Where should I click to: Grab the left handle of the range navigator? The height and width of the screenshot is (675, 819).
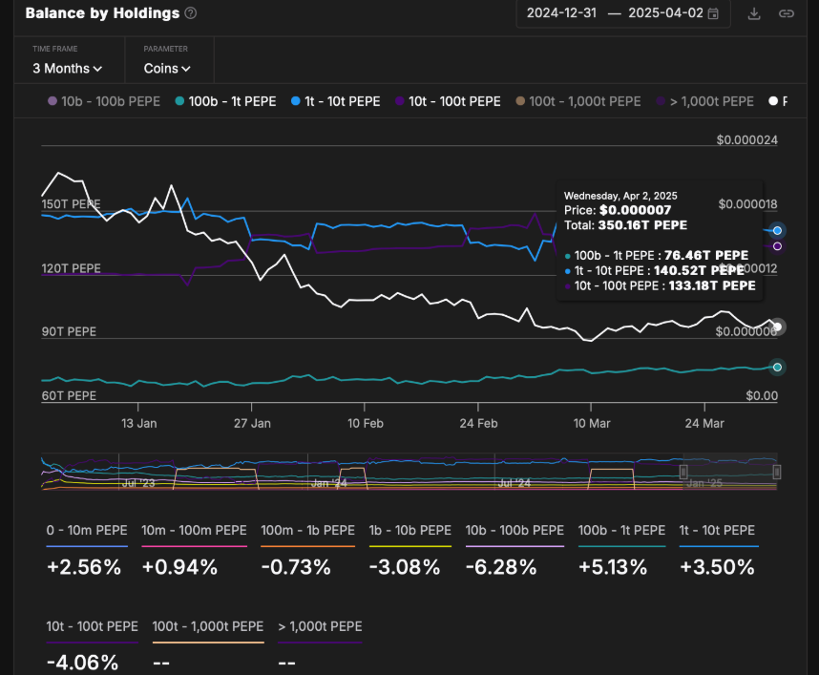point(683,473)
